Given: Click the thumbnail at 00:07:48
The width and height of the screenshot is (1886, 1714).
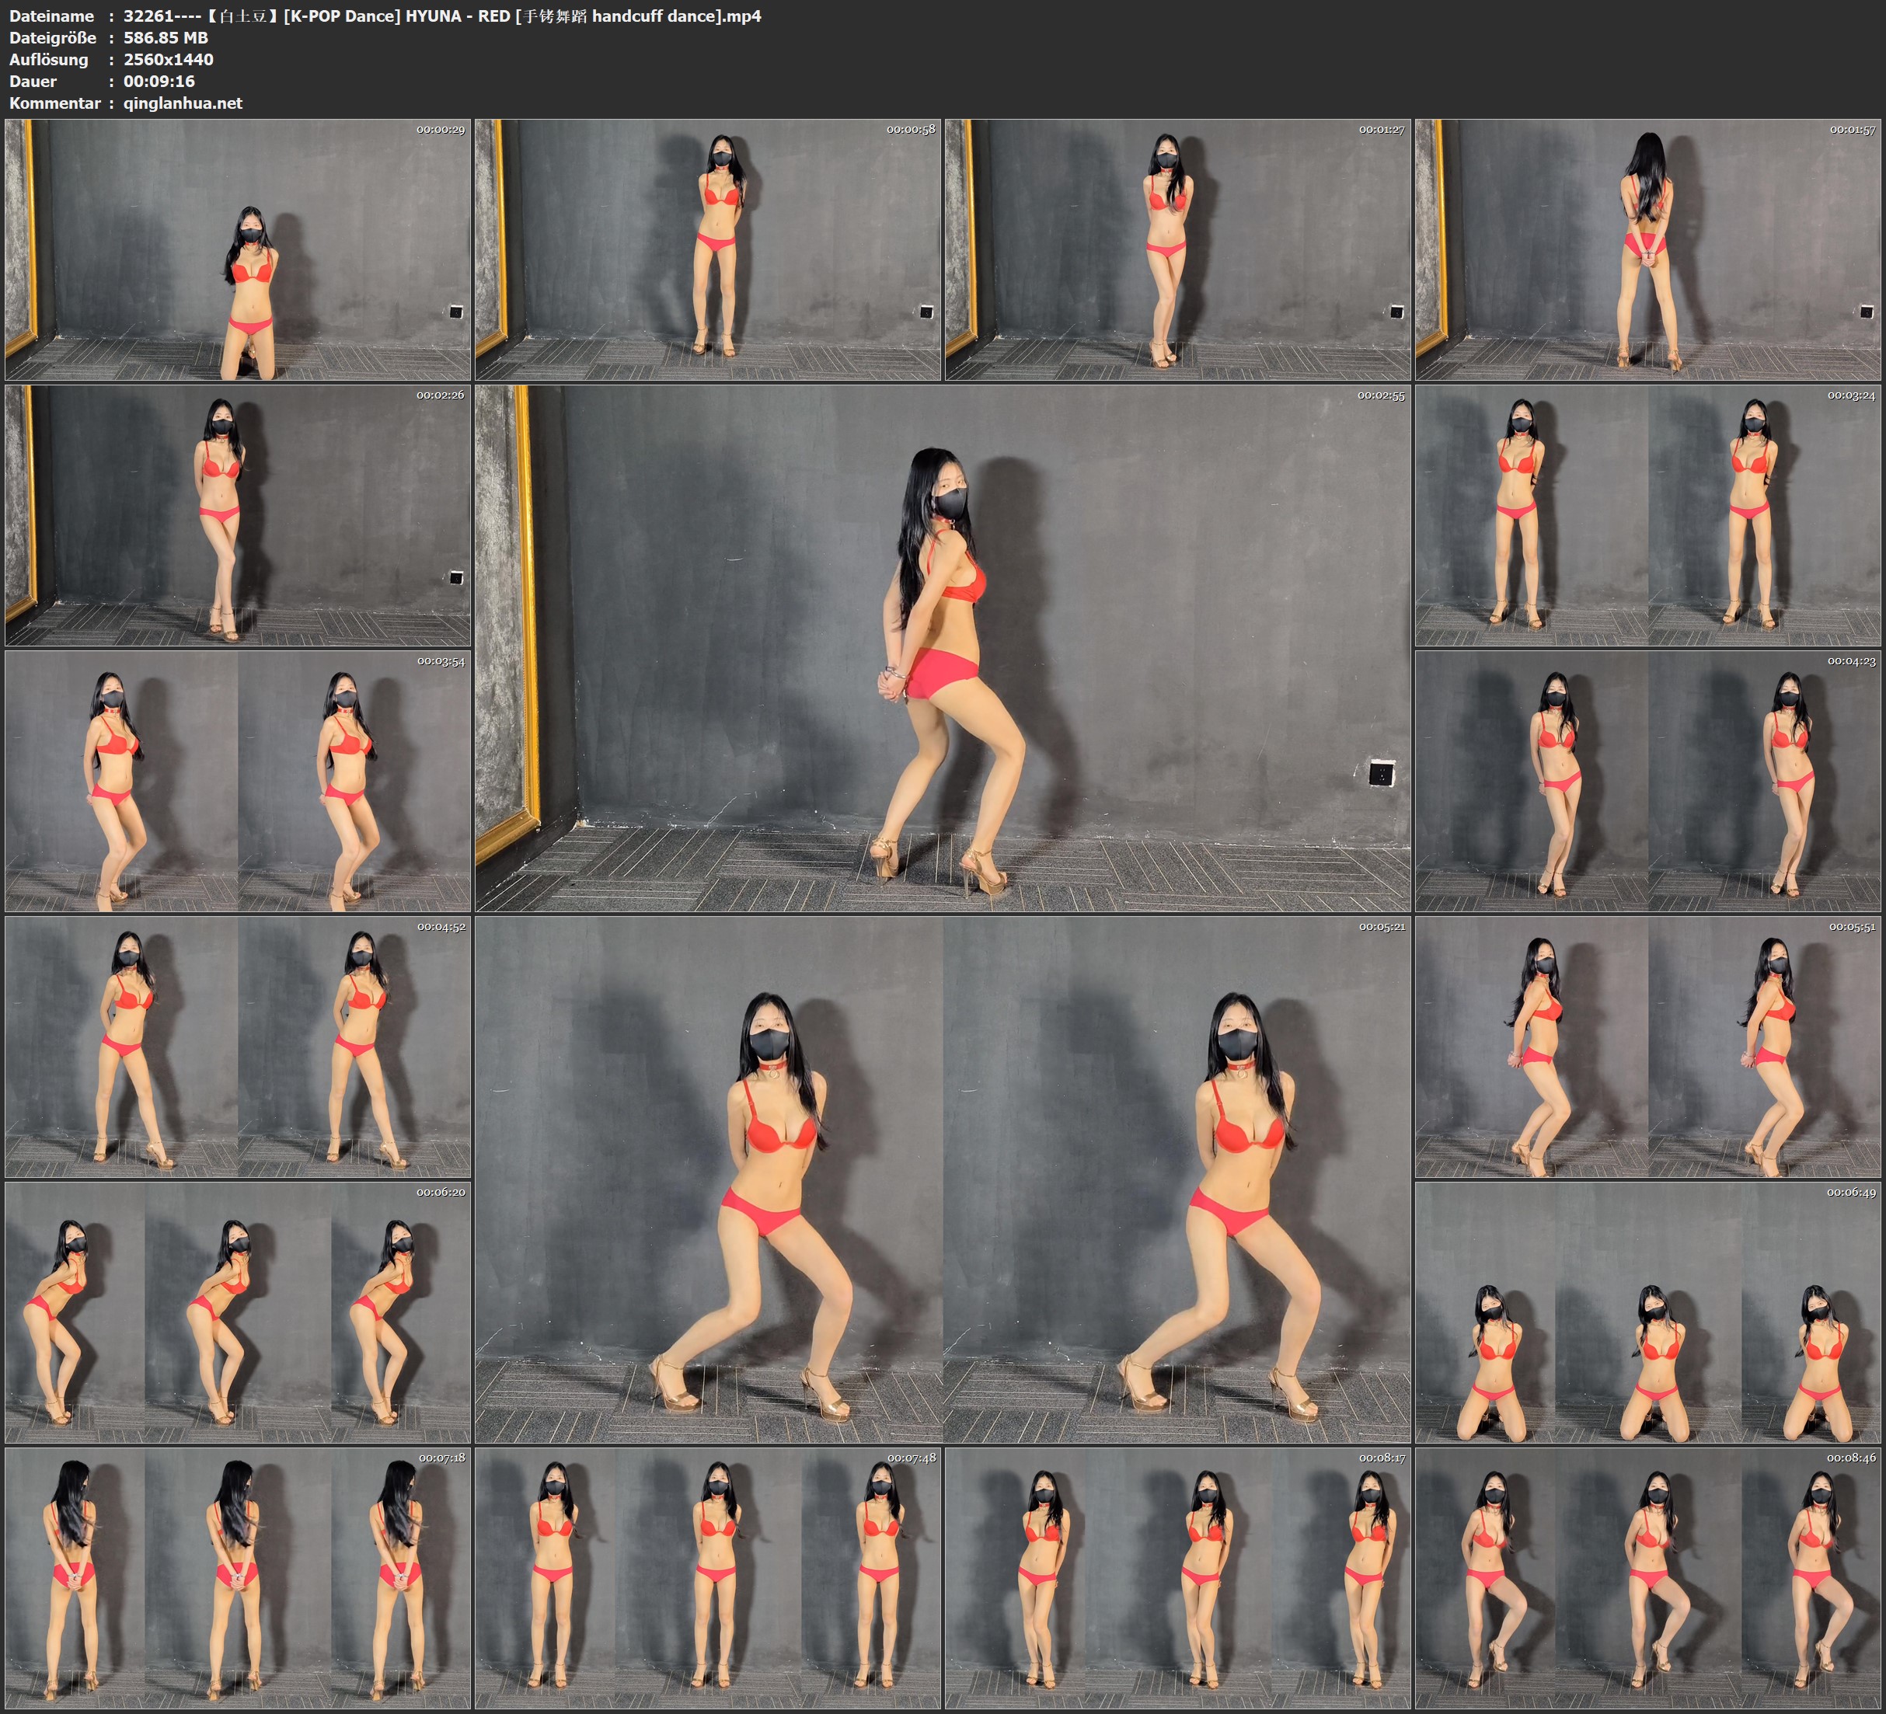Looking at the screenshot, I should pos(708,1578).
